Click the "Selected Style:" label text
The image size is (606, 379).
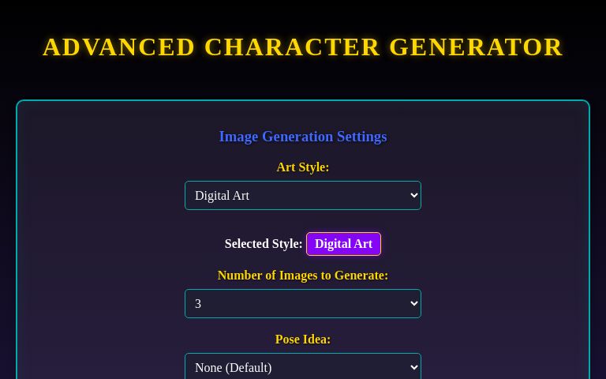coord(264,244)
